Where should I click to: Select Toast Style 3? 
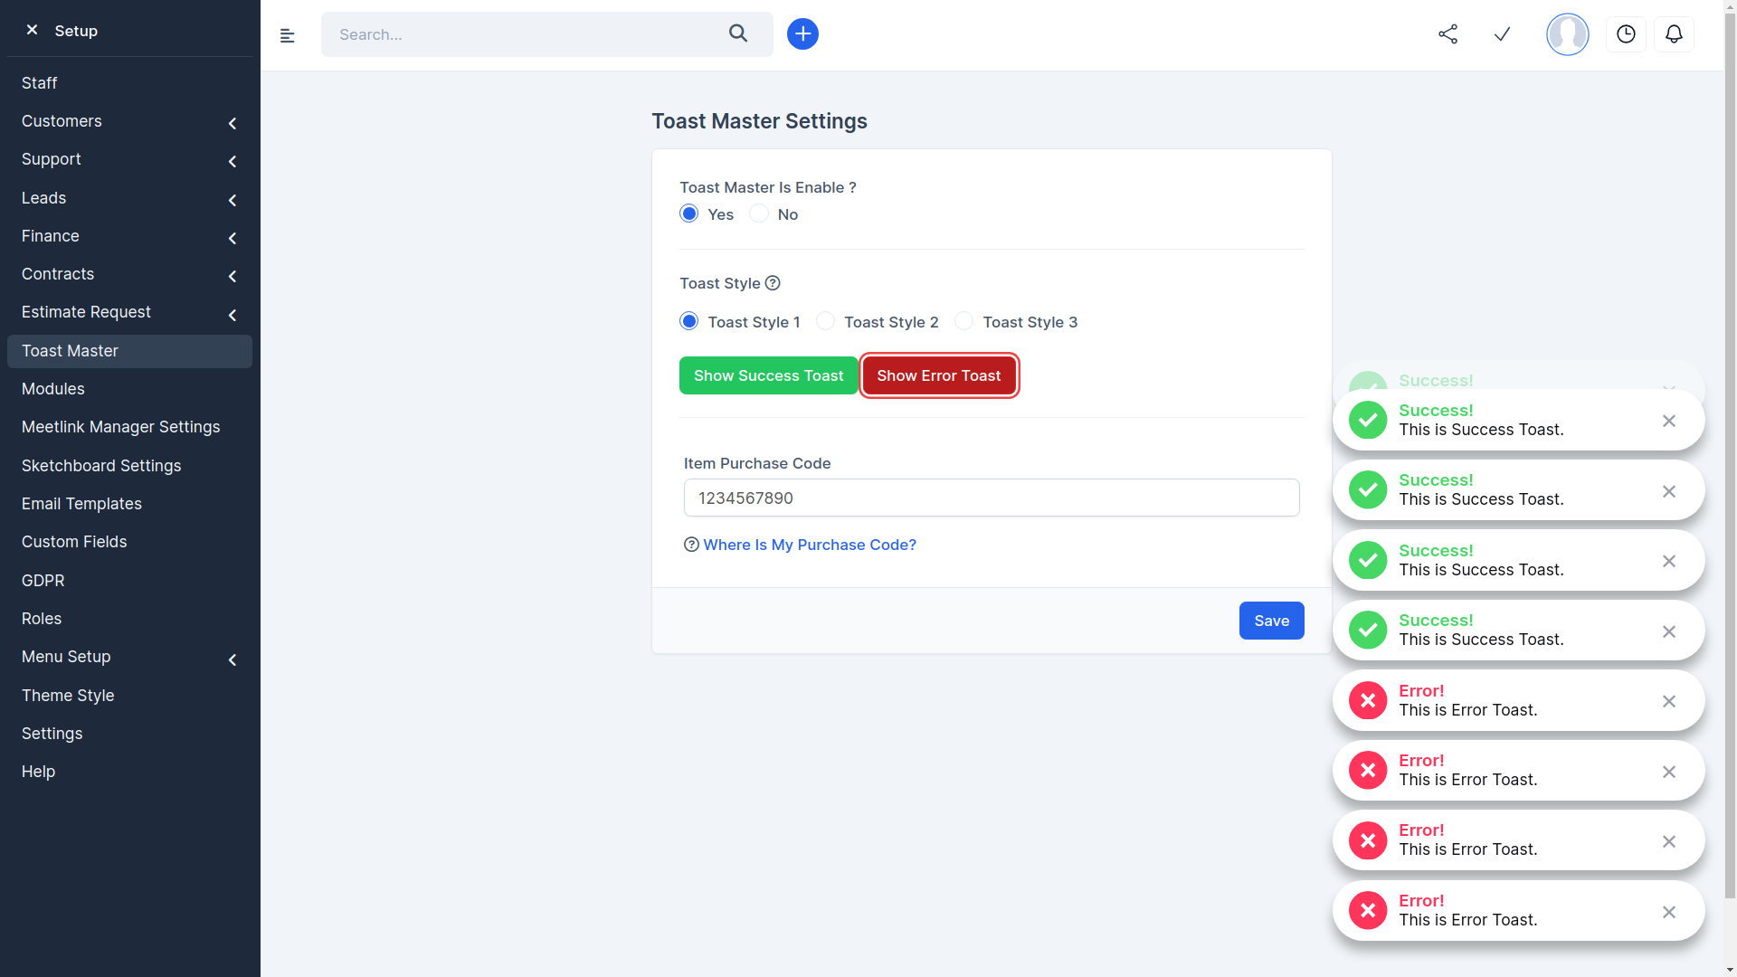point(963,321)
